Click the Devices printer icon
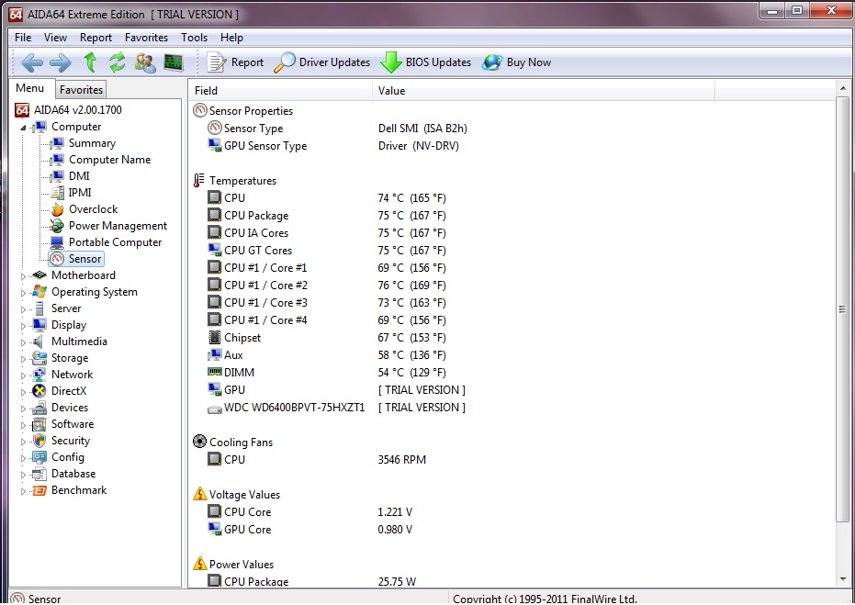The image size is (855, 605). (x=39, y=408)
